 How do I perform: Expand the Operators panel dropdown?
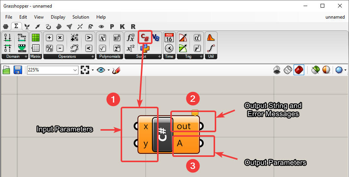click(92, 56)
